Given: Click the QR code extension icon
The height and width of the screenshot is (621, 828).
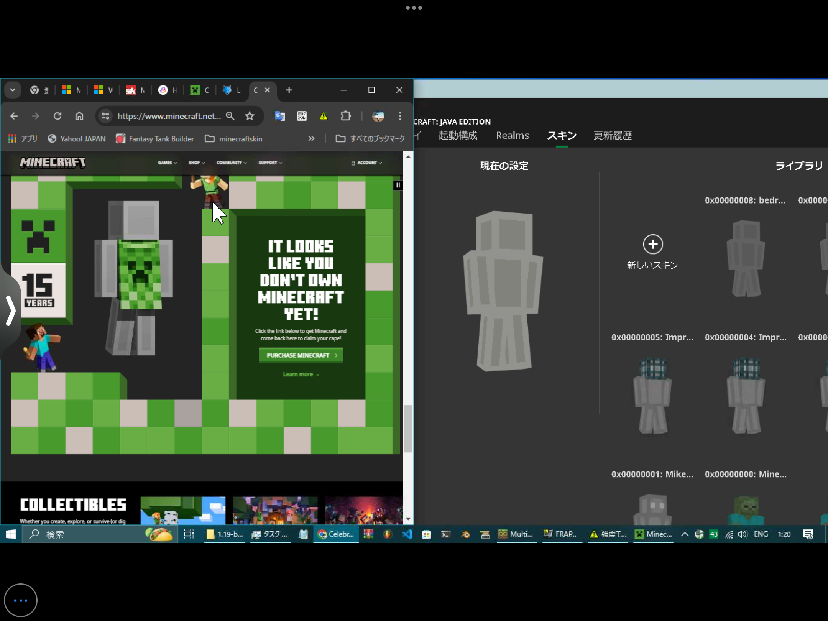Looking at the screenshot, I should (302, 116).
